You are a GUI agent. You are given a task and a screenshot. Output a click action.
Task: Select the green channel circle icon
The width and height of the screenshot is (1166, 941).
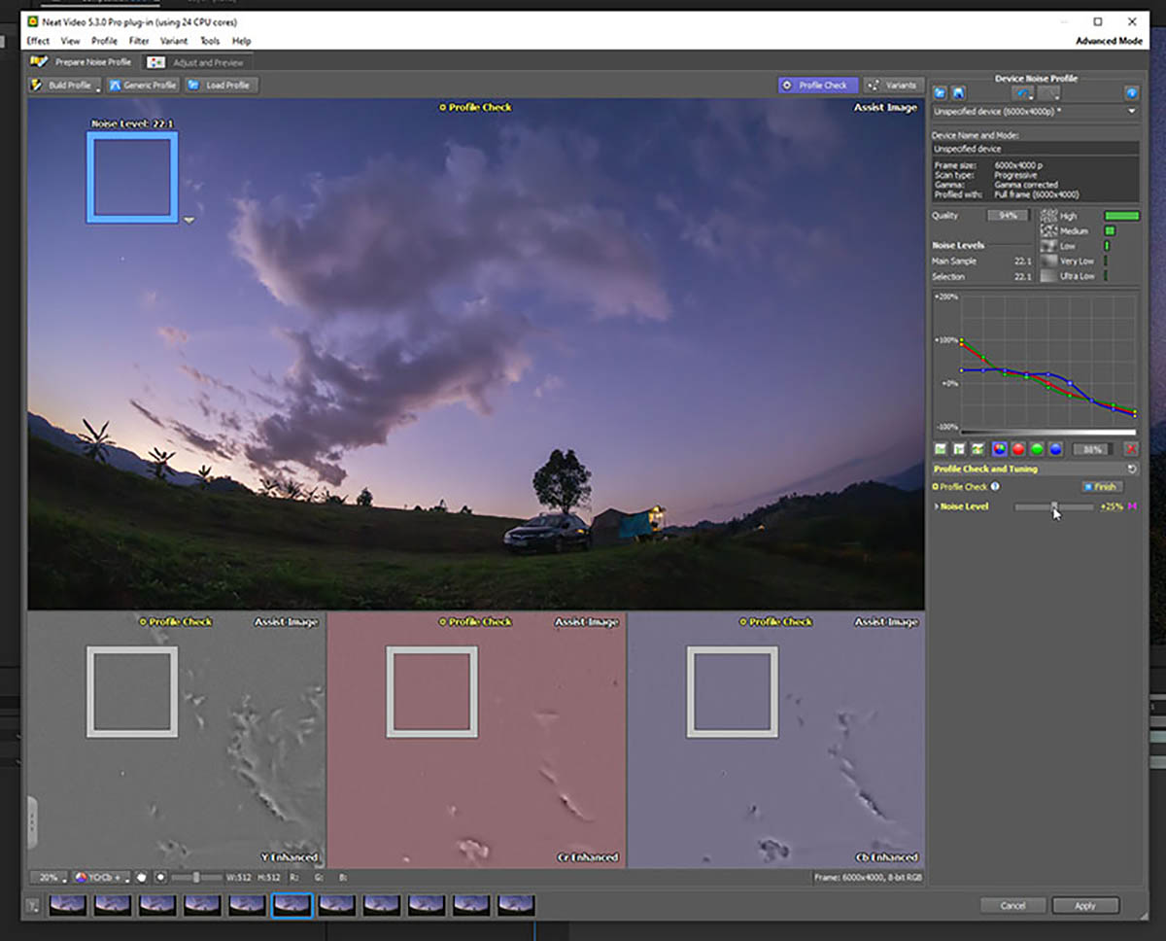point(1037,449)
